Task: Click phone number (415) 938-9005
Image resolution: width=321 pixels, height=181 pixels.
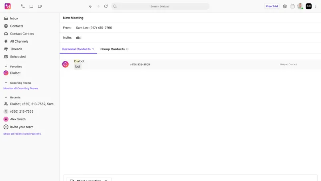Action: pyautogui.click(x=140, y=64)
